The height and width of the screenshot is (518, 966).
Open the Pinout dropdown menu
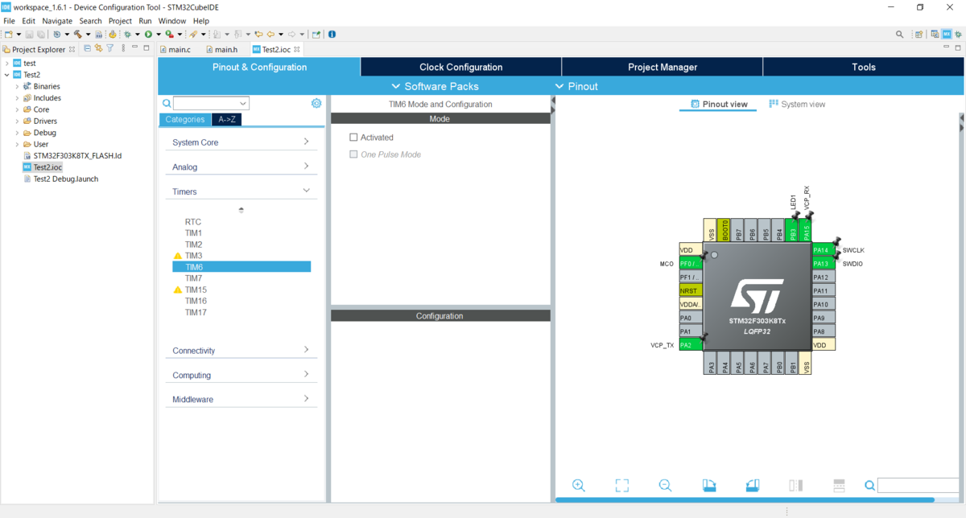tap(577, 86)
